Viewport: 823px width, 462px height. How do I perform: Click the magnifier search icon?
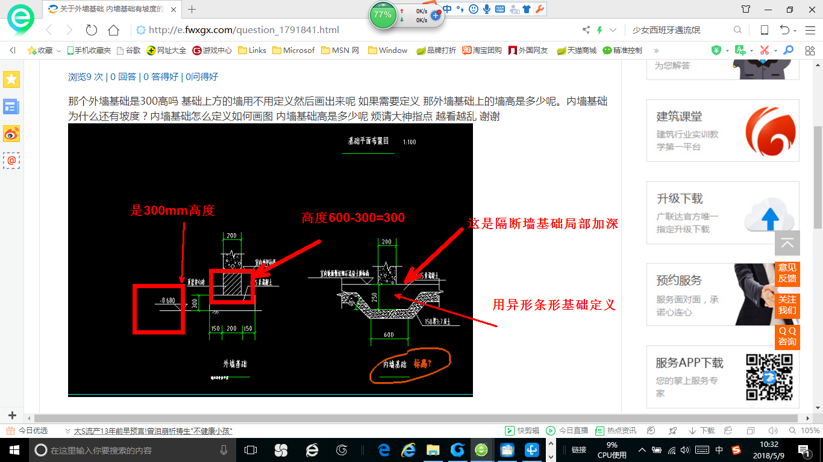(737, 30)
